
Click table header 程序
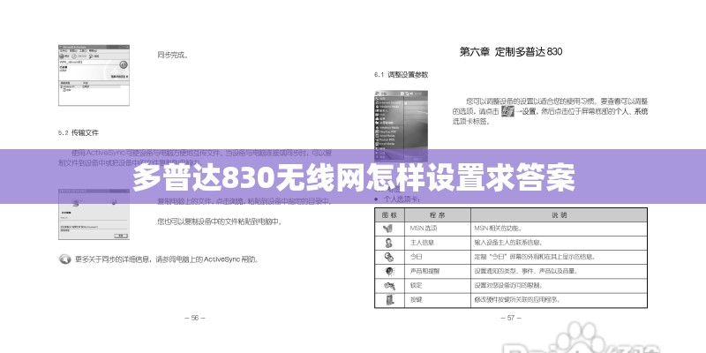click(x=437, y=214)
